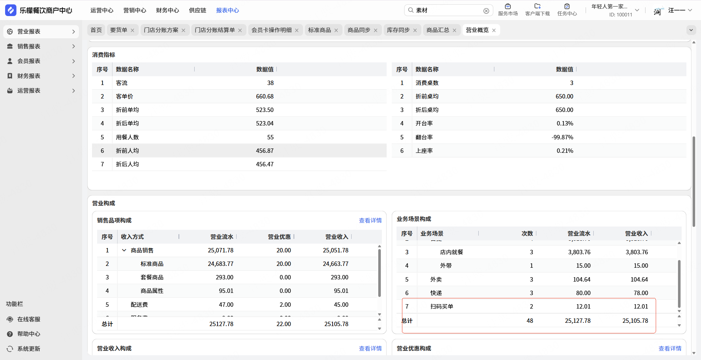Viewport: 701px width, 360px height.
Task: Close the 门店分账结算单 tab
Action: click(240, 30)
